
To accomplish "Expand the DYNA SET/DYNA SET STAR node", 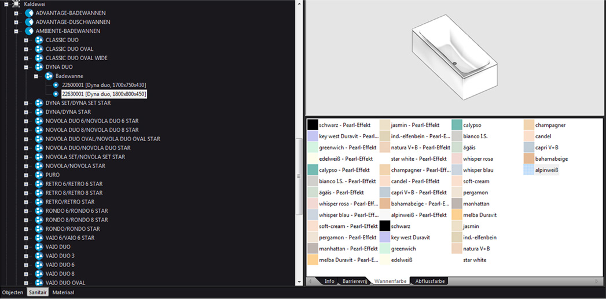I will (26, 103).
